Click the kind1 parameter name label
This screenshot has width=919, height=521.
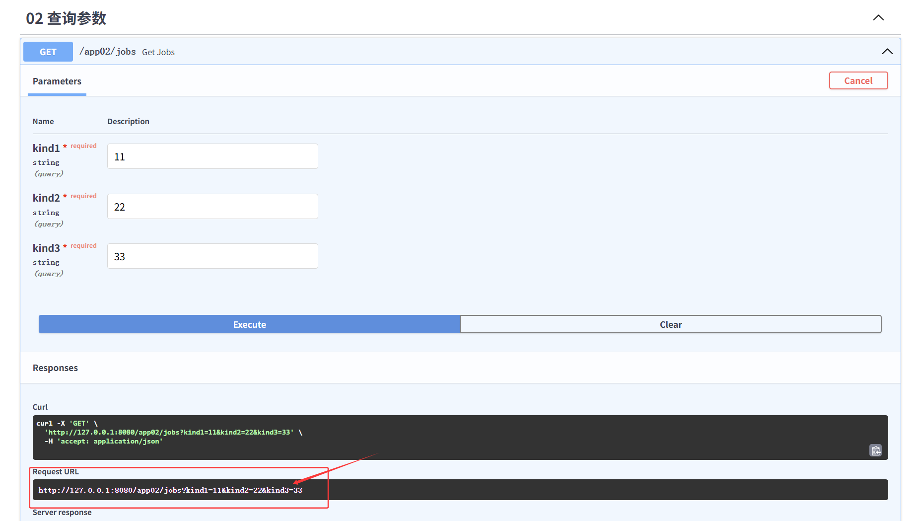pyautogui.click(x=46, y=148)
